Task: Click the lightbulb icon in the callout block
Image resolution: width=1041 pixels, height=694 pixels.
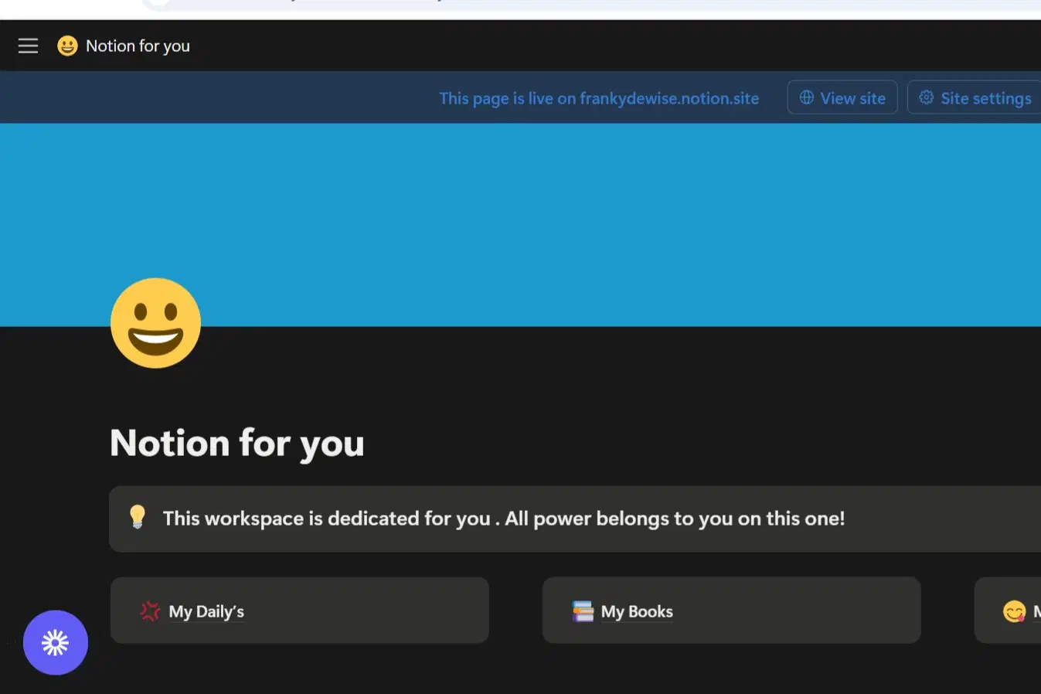Action: pyautogui.click(x=138, y=518)
